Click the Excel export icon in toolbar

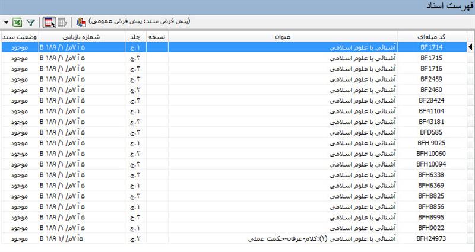(x=18, y=23)
